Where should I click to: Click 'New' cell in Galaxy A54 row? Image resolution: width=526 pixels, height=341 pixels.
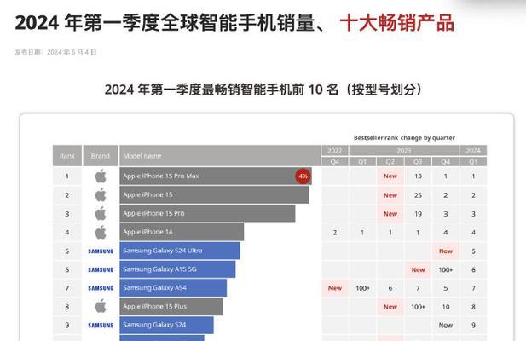(x=335, y=288)
